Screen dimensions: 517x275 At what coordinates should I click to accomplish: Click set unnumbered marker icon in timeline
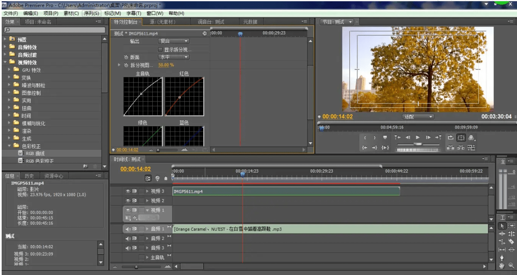(x=166, y=178)
